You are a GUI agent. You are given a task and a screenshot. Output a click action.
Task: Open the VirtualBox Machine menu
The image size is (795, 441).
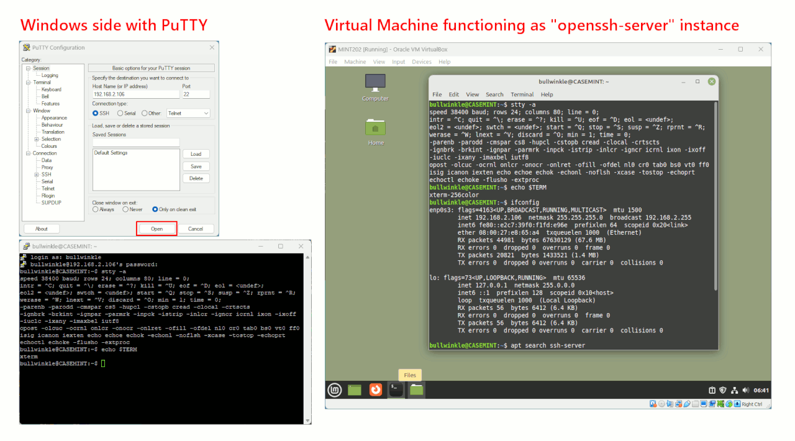[x=355, y=61]
